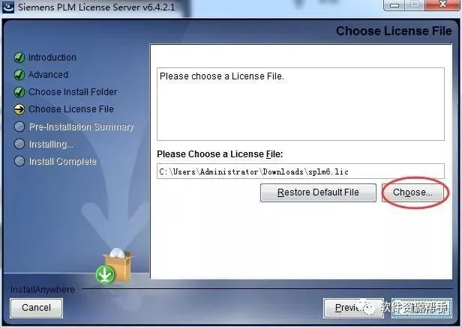Click the 'Please choose a License File' text area
The image size is (462, 328).
coord(301,104)
